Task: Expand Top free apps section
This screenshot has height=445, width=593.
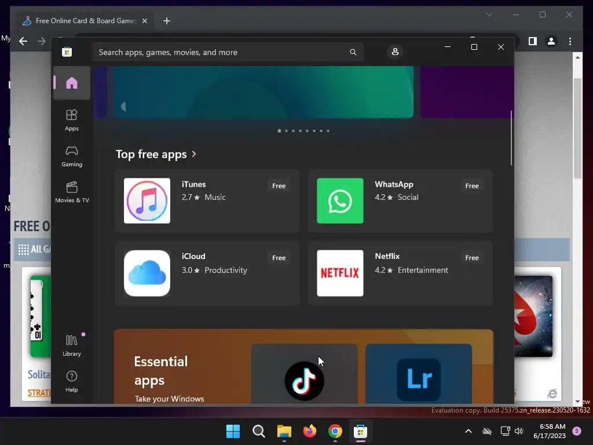Action: [x=156, y=154]
